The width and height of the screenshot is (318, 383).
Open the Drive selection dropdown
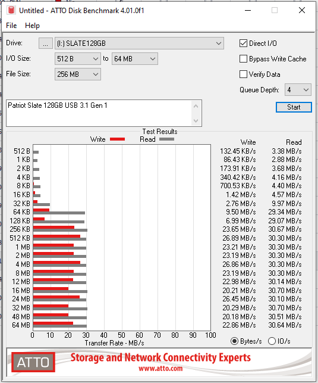pyautogui.click(x=139, y=43)
